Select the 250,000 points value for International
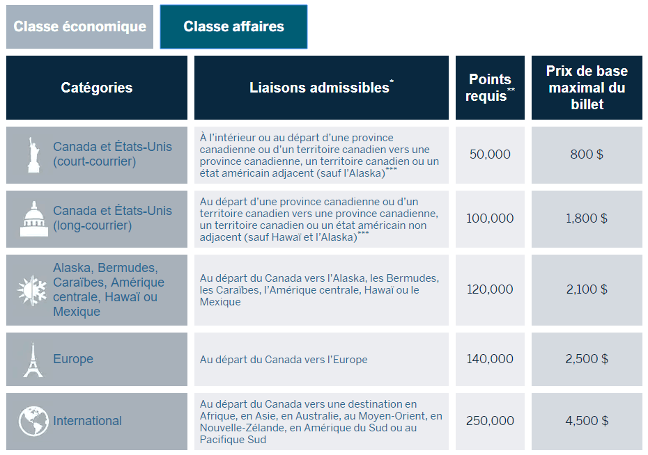 (x=490, y=421)
